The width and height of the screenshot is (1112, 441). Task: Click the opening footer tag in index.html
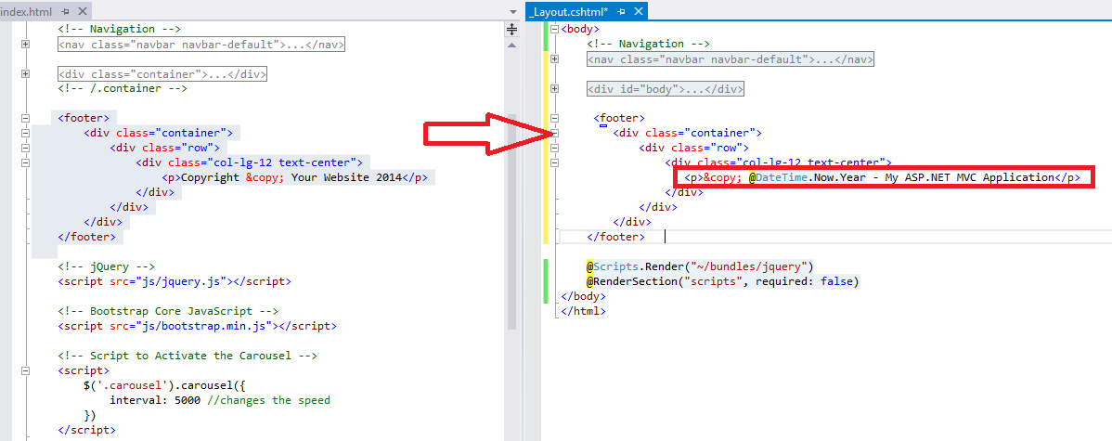point(84,119)
